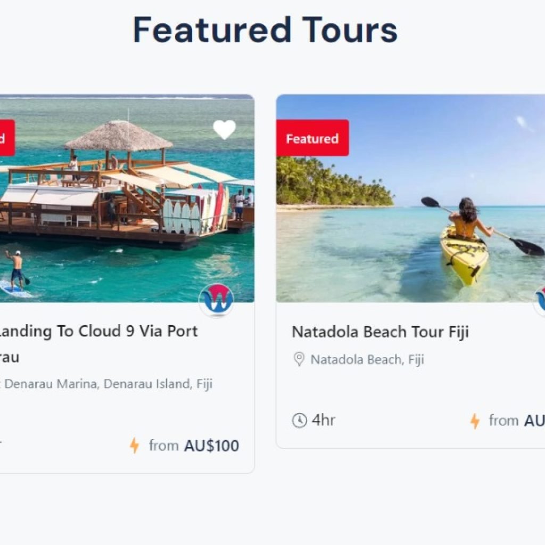Viewport: 545px width, 545px height.
Task: Click the 4hr duration label
Action: click(324, 420)
